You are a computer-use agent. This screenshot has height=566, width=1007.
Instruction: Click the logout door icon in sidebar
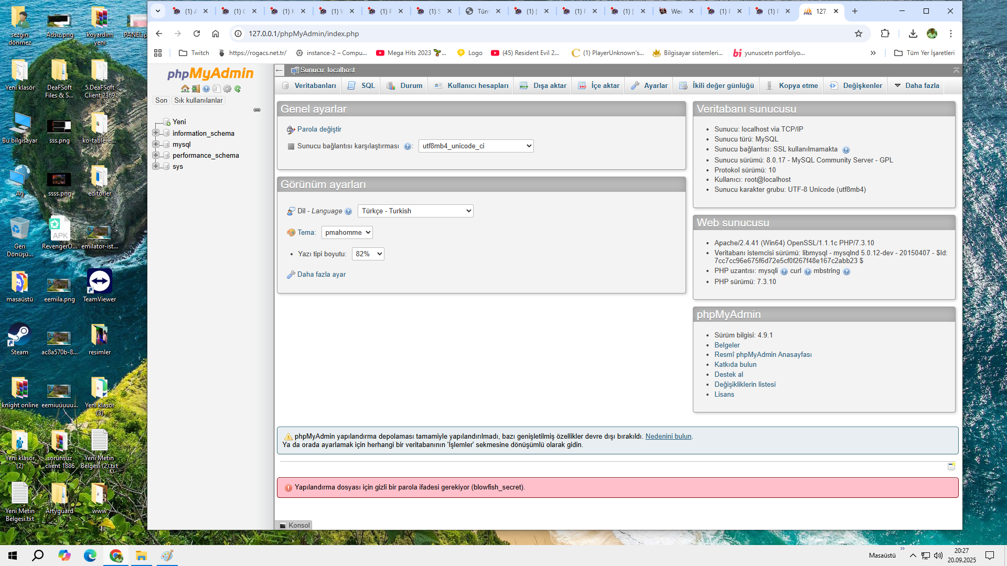pyautogui.click(x=196, y=89)
